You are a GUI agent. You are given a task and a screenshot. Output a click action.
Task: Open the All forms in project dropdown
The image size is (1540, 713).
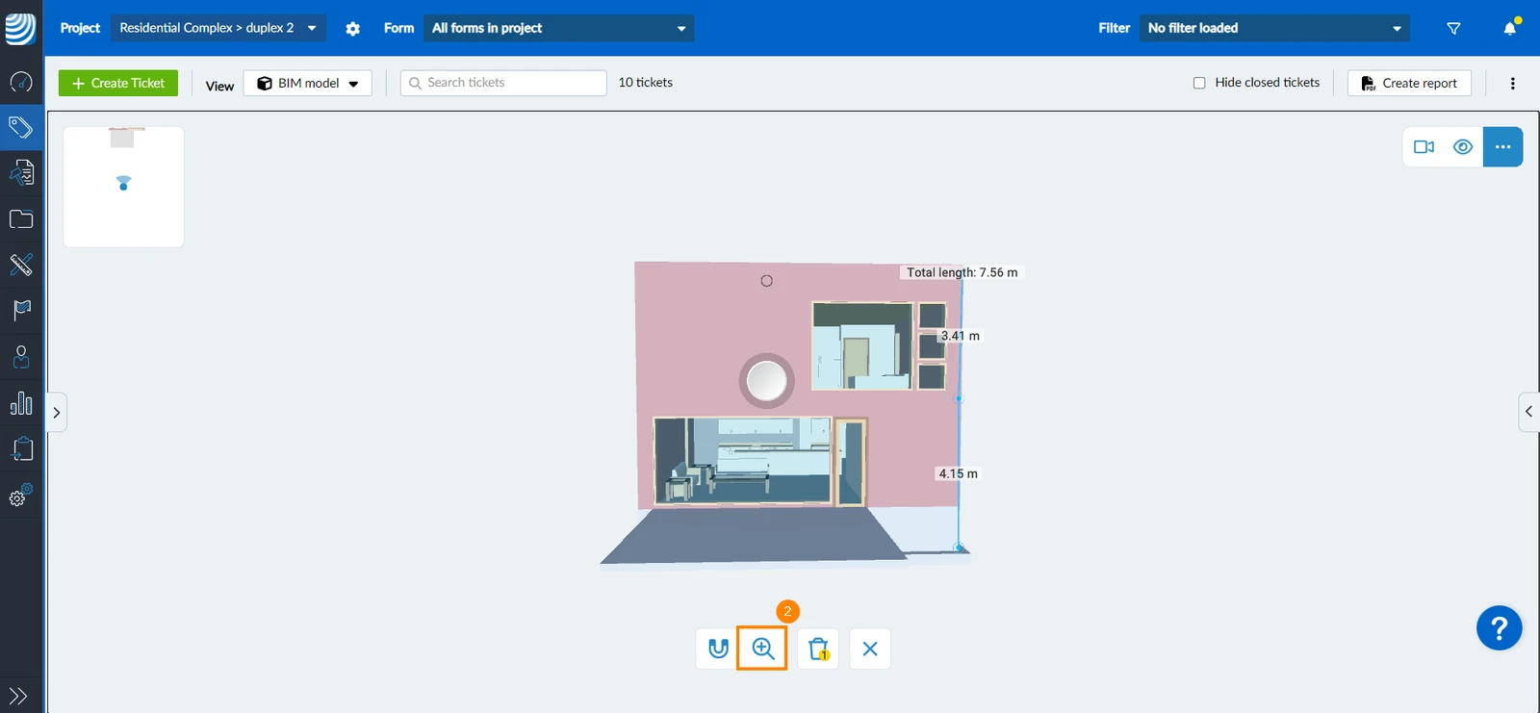pyautogui.click(x=558, y=28)
